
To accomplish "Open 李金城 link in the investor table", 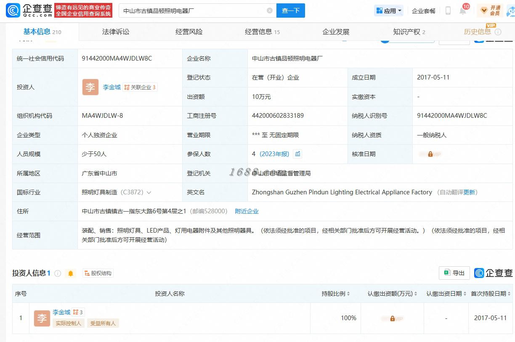I will [x=61, y=312].
